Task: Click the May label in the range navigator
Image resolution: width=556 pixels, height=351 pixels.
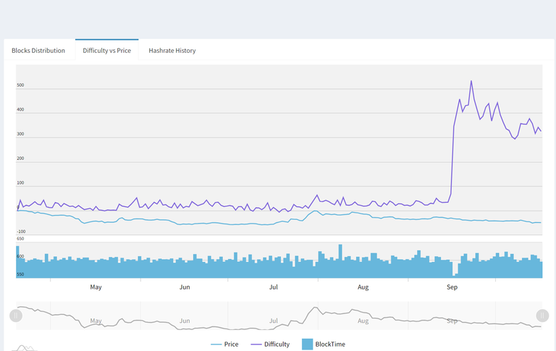Action: 96,321
